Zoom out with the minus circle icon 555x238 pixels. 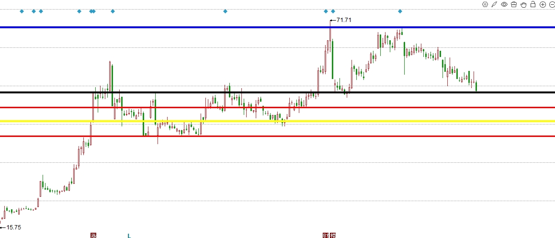(x=552, y=4)
